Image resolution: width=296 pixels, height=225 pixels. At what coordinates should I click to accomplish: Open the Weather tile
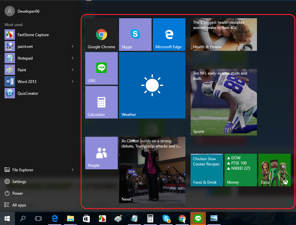tap(152, 85)
